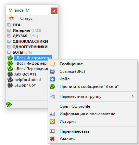Choose Информация о пользователе

93,114
